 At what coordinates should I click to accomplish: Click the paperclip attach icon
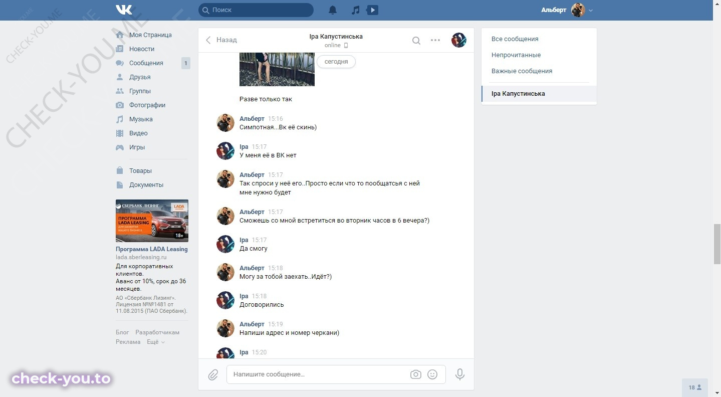click(x=213, y=375)
